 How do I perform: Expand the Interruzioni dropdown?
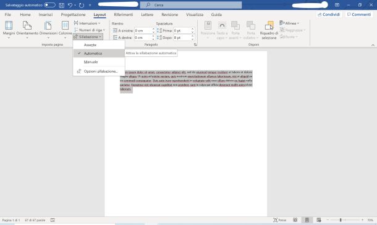click(x=87, y=23)
